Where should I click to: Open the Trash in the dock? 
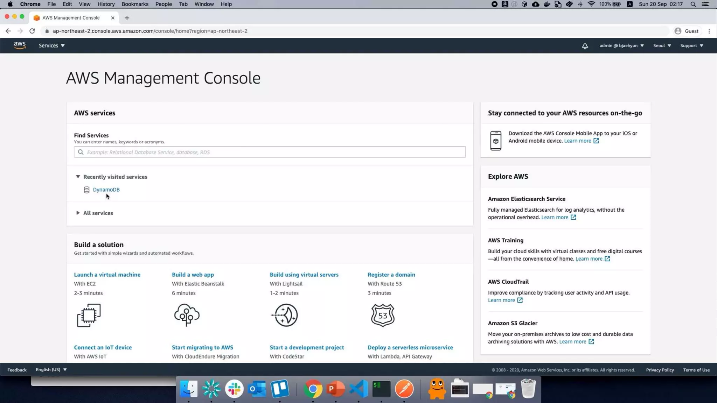(528, 389)
